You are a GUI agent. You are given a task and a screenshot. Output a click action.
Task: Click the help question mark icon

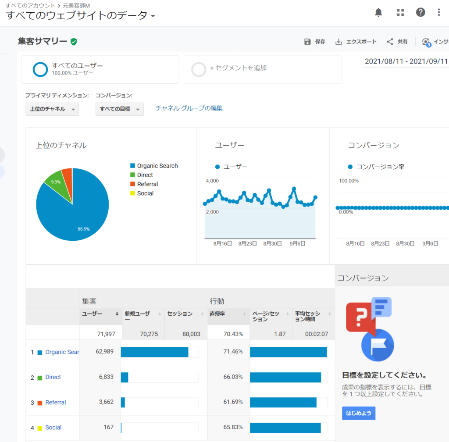[420, 12]
